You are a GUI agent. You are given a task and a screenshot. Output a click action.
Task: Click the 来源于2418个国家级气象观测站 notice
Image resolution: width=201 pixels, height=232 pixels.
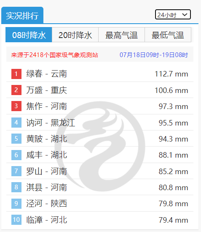point(54,55)
